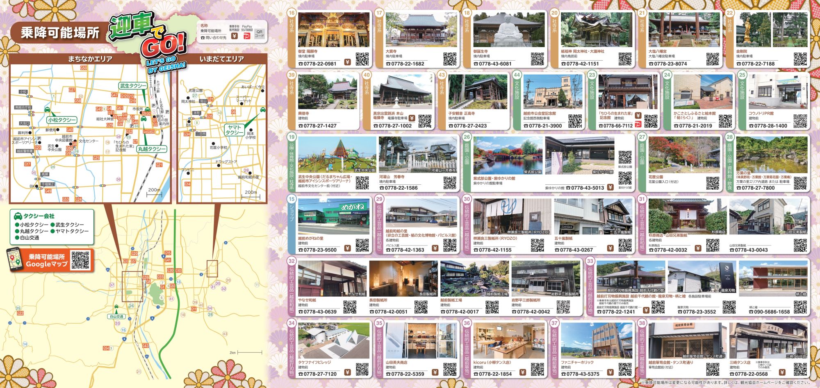This screenshot has height=388, width=820.
Task: Click the ヤマトタクシー label on the map
Action: coord(235,130)
